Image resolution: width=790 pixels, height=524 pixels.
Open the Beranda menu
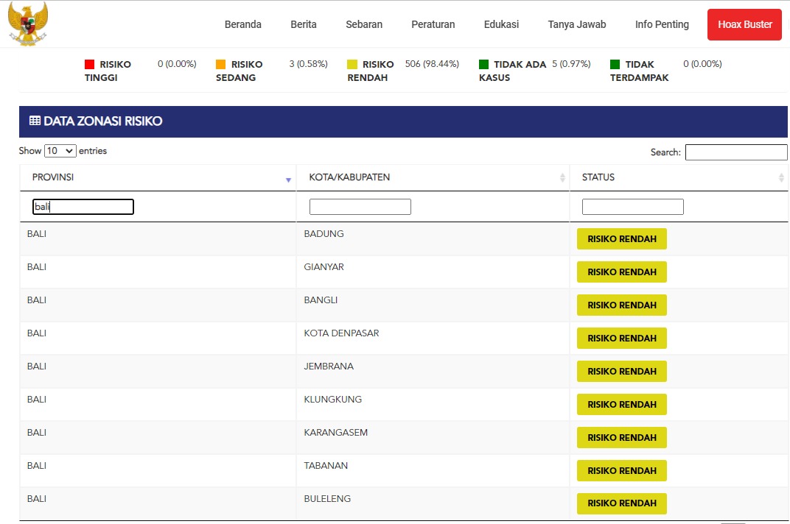[243, 24]
